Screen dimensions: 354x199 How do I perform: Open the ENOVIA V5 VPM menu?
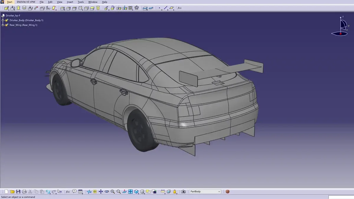pos(26,2)
